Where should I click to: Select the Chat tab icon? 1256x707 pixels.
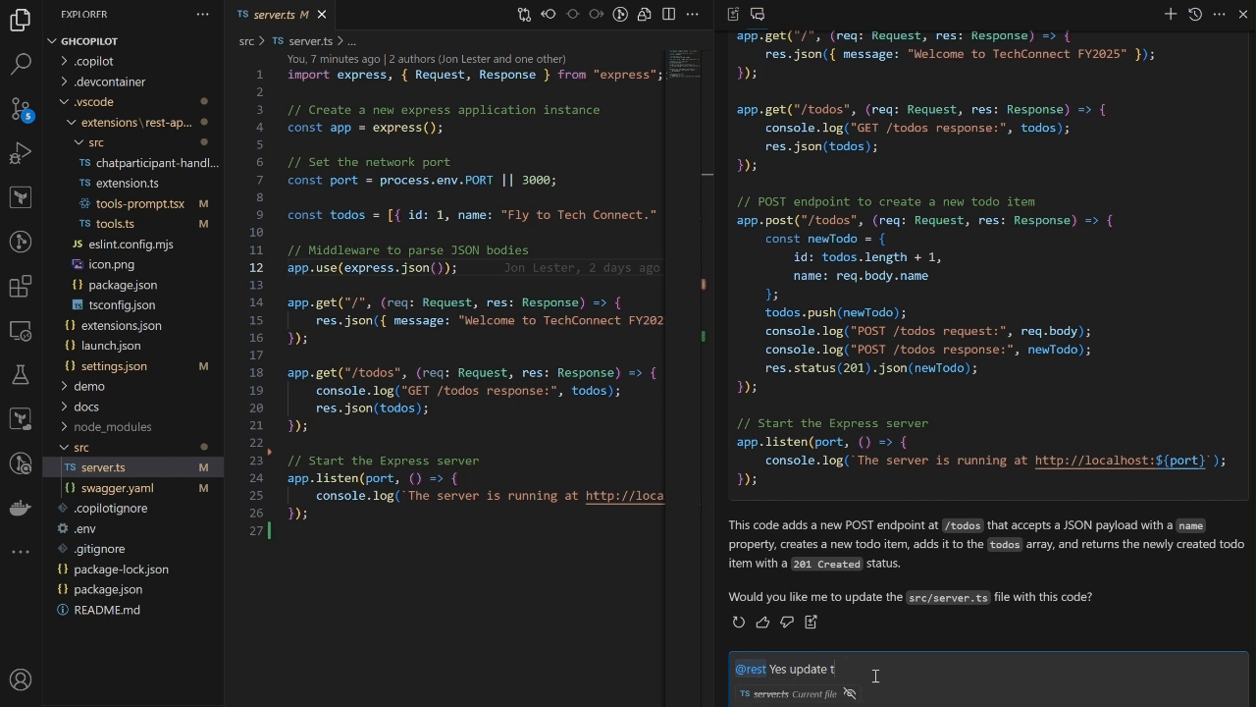point(758,14)
